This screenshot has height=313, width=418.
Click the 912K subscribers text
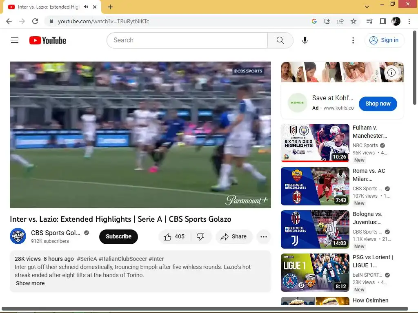pos(50,241)
